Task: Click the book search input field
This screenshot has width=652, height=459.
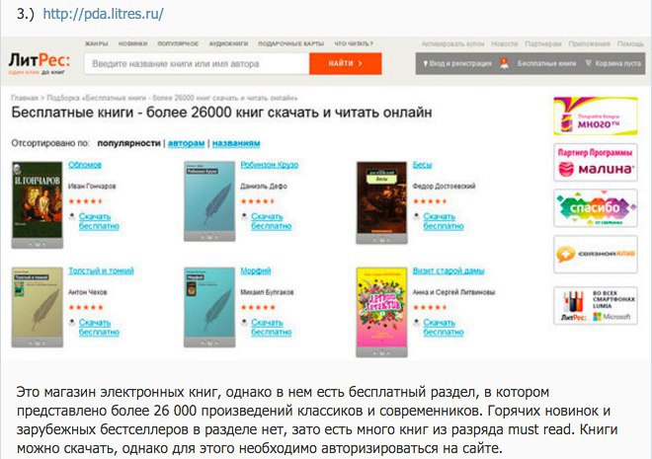Action: [x=197, y=63]
